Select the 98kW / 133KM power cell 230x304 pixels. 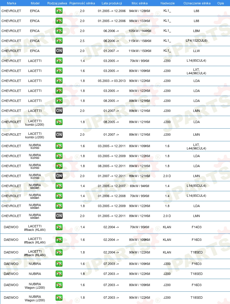tap(139, 21)
